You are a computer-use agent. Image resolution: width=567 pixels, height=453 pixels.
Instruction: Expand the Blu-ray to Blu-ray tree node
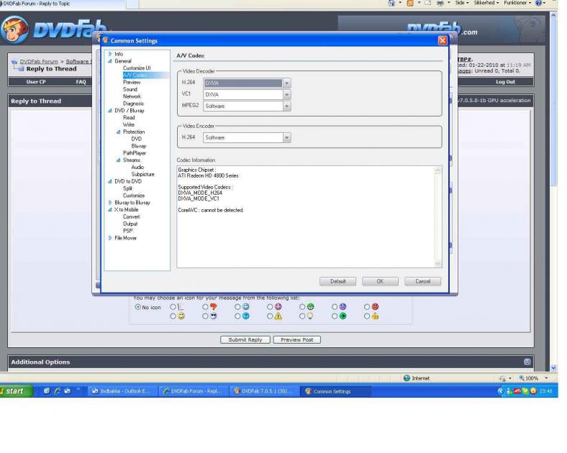(x=110, y=203)
